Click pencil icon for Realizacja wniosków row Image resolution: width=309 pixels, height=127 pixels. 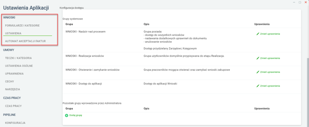click(x=258, y=58)
